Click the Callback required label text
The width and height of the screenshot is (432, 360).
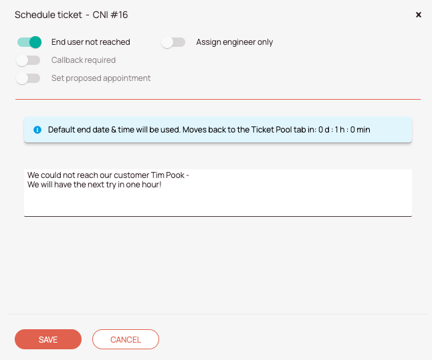(x=84, y=60)
